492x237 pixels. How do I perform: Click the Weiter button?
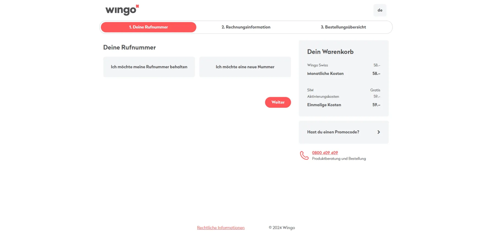pos(278,102)
